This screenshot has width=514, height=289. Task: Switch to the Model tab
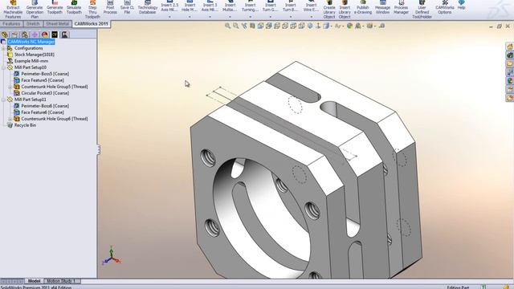34,281
